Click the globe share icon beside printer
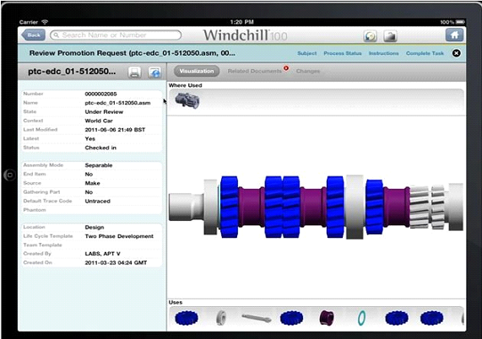The height and width of the screenshot is (339, 482). 154,73
